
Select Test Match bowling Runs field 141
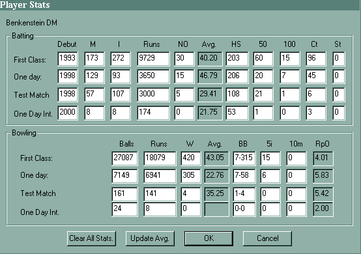click(160, 194)
